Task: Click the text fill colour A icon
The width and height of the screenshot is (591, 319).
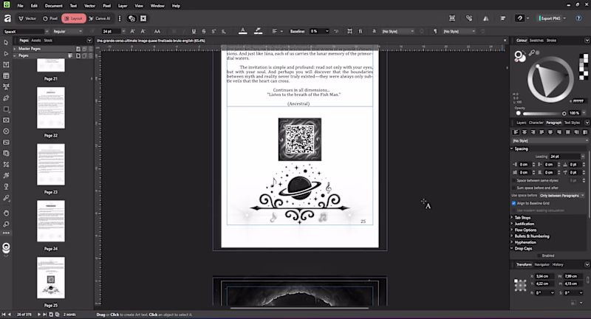Action: (x=243, y=31)
